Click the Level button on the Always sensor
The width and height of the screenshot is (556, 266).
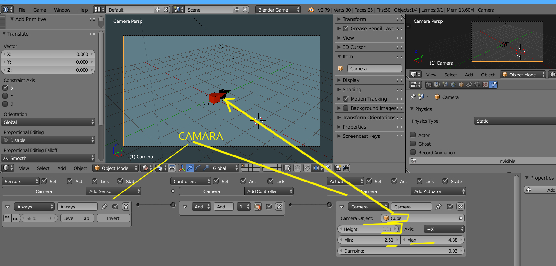[x=69, y=218]
